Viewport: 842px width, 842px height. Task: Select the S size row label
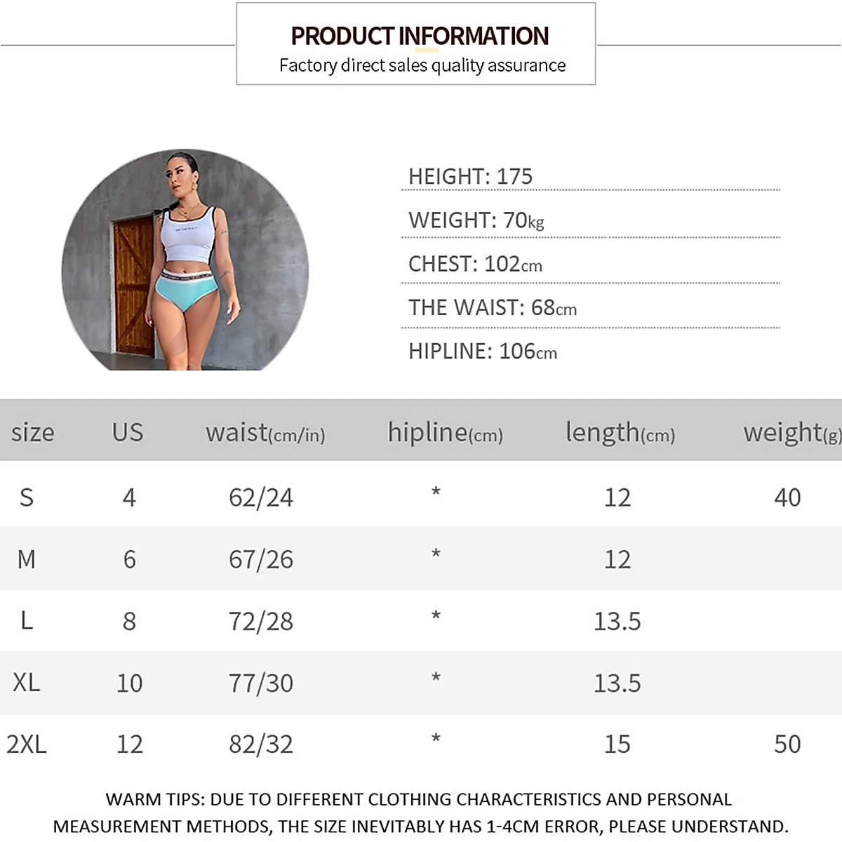[27, 497]
